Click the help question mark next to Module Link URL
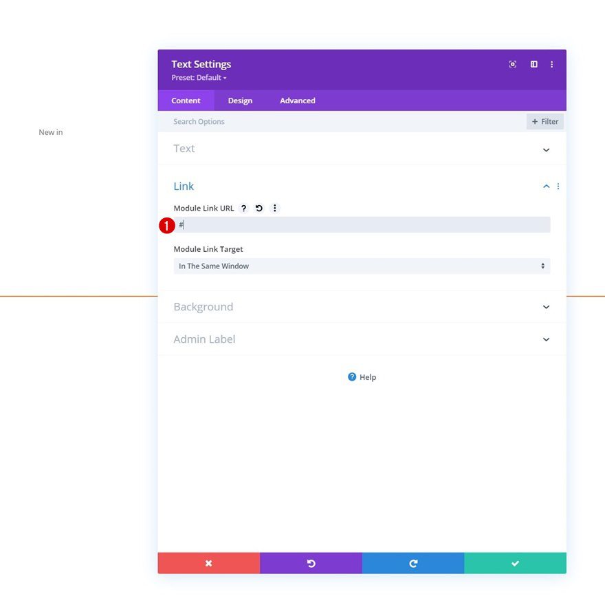Screen dimensions: 605x607 pos(243,208)
